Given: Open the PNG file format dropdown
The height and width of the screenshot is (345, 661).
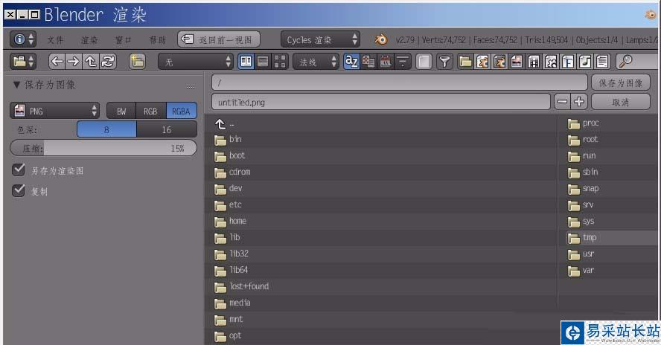Looking at the screenshot, I should click(55, 111).
